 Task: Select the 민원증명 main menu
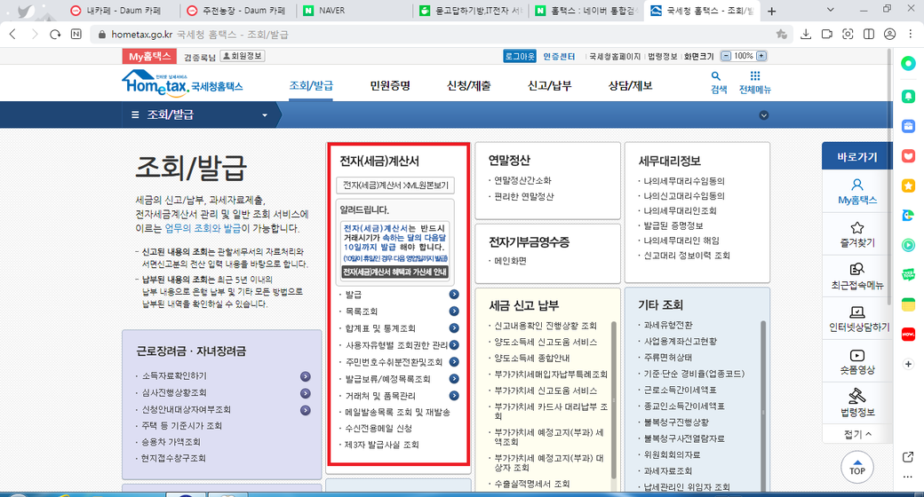390,86
